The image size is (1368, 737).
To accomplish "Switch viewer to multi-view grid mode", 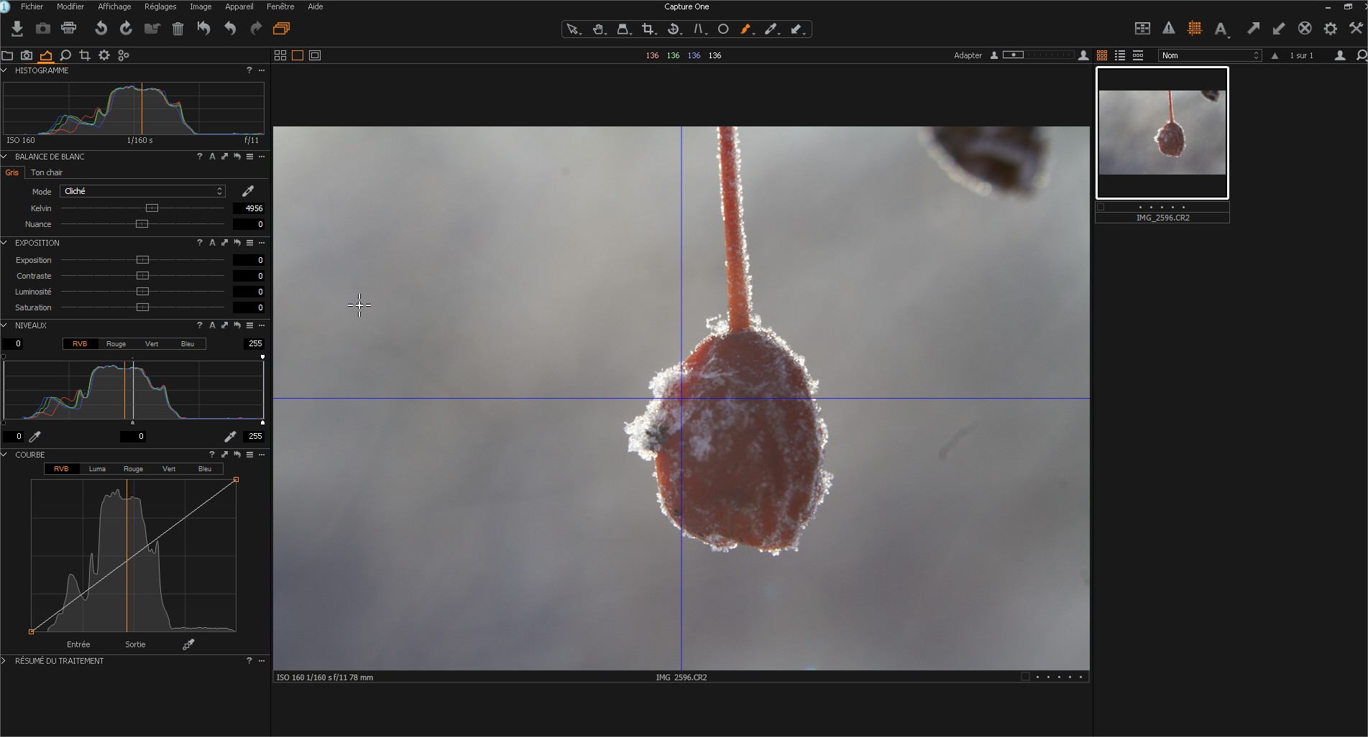I will click(280, 55).
